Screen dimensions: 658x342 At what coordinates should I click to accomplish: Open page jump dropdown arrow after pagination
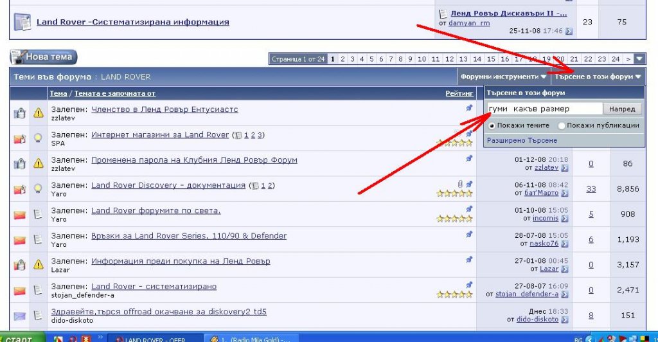[x=639, y=59]
